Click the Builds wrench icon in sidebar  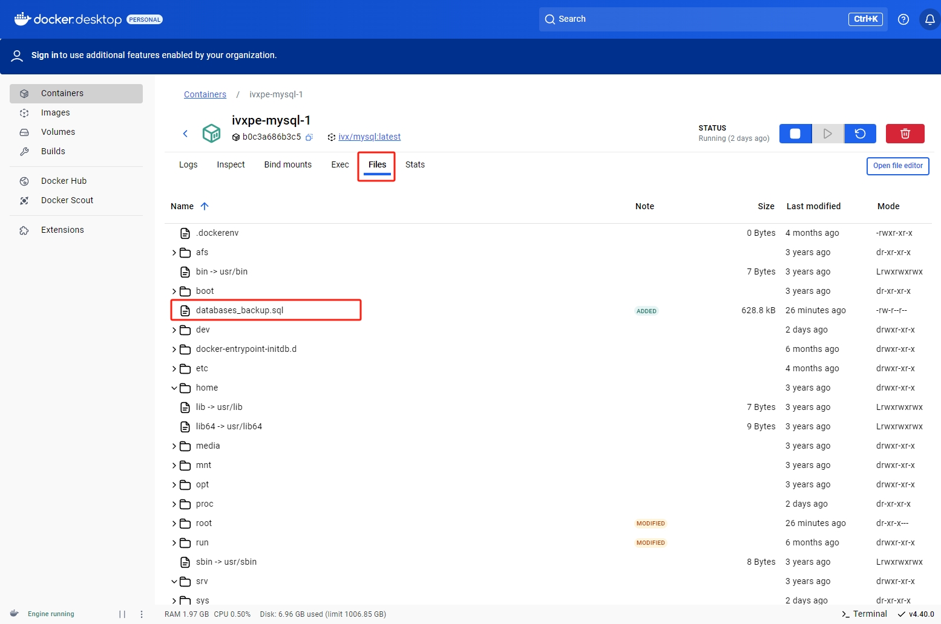click(24, 152)
